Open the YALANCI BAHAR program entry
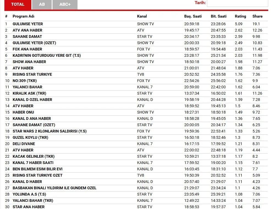This screenshot has width=271, height=209. point(27,87)
